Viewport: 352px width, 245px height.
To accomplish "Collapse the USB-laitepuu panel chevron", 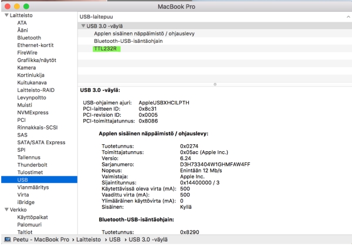I will tap(348, 17).
